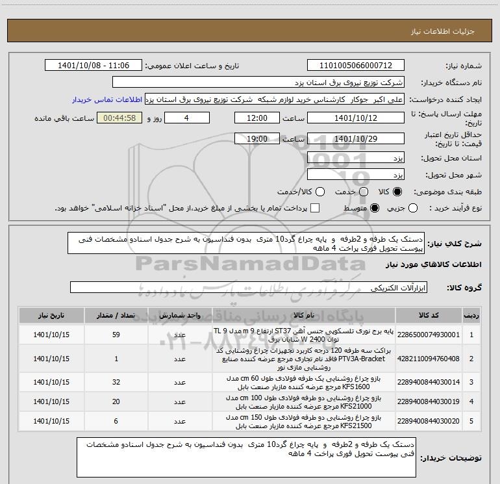
Task: Click product code 2289400844030014
Action: [429, 382]
